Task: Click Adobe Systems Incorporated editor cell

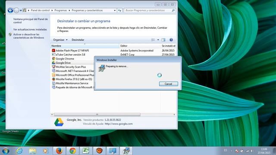Action: point(137,51)
